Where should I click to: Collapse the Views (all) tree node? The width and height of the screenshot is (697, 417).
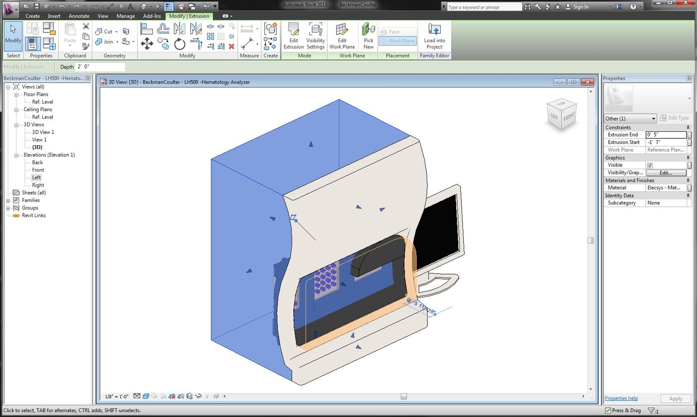(x=8, y=87)
